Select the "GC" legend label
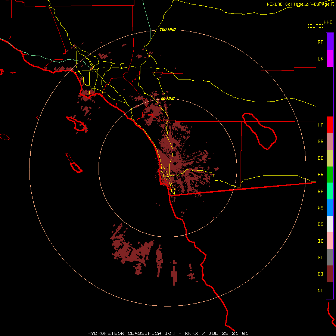 point(320,258)
